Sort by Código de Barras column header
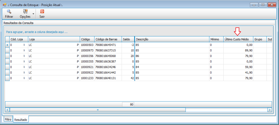Screen dimensions: 279x125 [108, 39]
